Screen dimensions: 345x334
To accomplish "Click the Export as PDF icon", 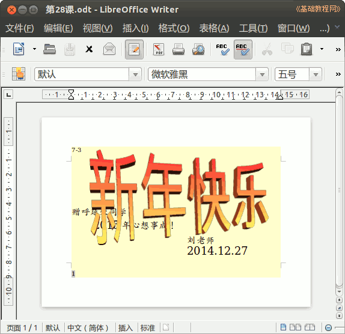I will pos(159,49).
